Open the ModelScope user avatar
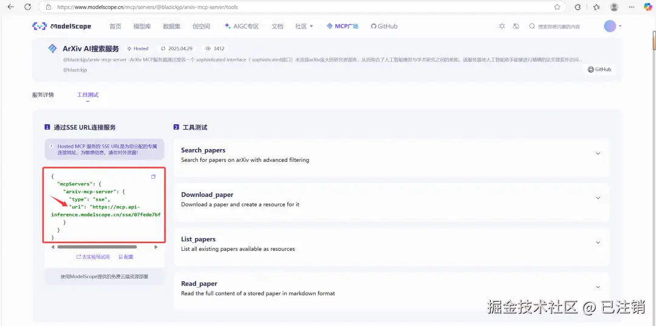Screen dimensions: 656x326 click(x=610, y=26)
